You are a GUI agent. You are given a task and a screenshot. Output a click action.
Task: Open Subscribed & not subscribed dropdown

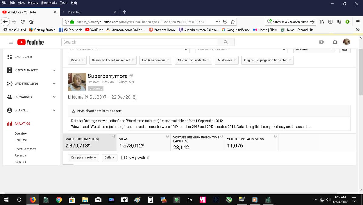pyautogui.click(x=113, y=60)
